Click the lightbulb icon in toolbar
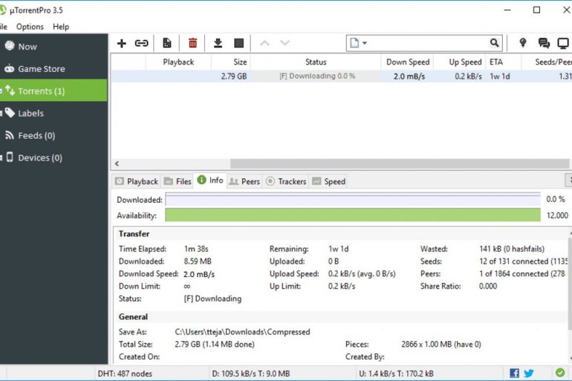The width and height of the screenshot is (572, 381). tap(523, 43)
